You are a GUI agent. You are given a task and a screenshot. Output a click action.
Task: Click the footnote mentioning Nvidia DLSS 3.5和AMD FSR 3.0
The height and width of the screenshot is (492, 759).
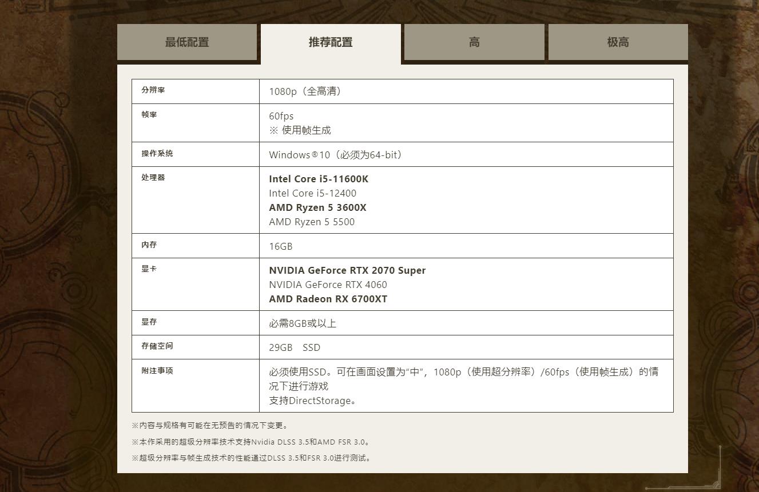(252, 442)
